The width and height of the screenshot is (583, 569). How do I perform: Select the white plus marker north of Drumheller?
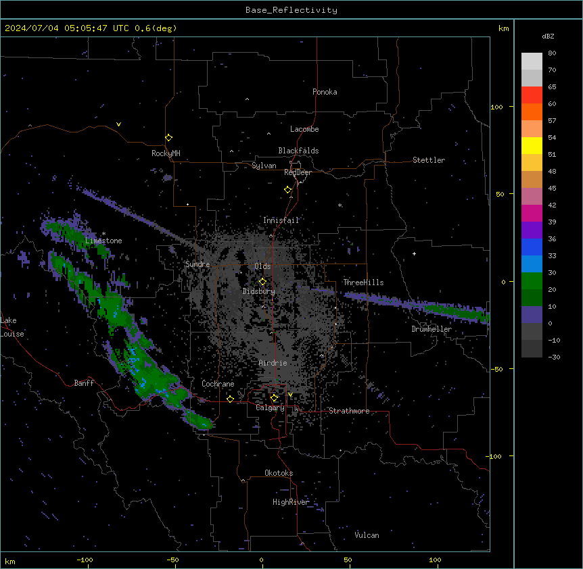click(414, 253)
